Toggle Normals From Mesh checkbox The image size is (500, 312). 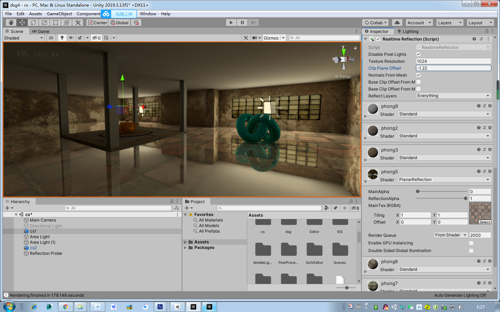418,75
